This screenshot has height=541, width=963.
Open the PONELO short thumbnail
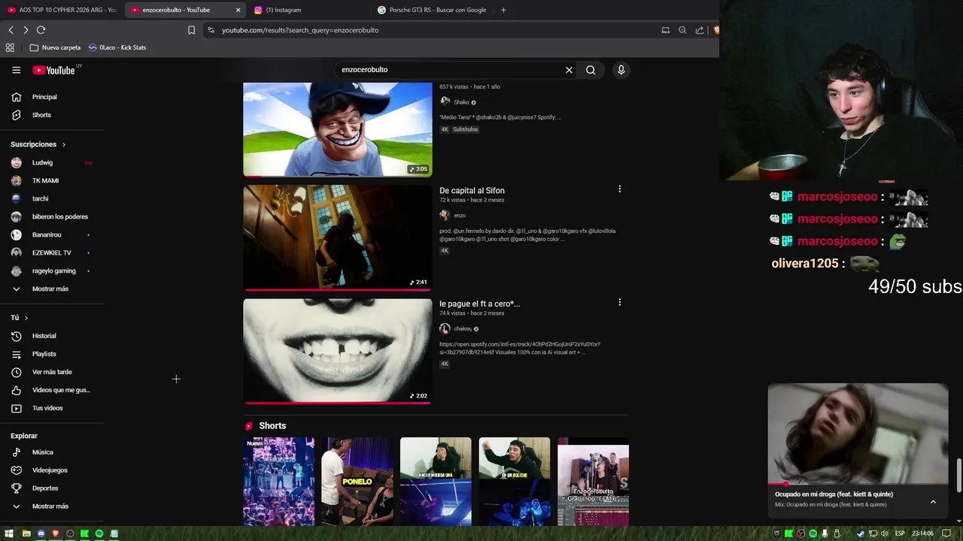357,482
